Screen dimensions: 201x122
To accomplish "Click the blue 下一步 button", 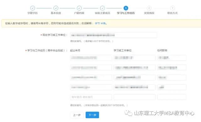I will pos(92,115).
